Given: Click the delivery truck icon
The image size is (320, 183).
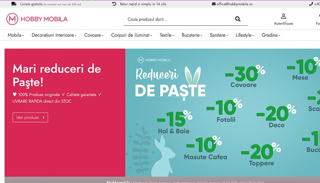Looking at the screenshot, I should point(14,4).
